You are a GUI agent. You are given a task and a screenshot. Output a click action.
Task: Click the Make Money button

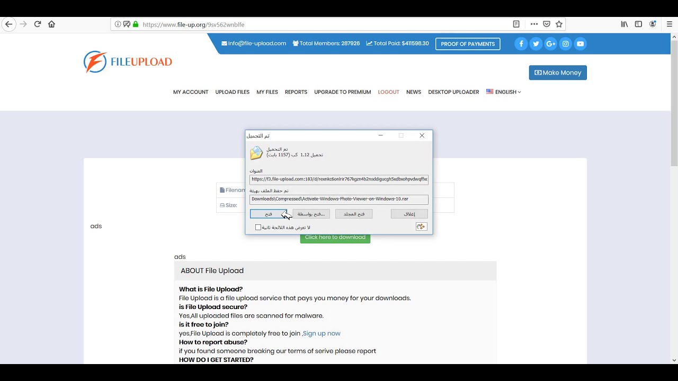(x=558, y=72)
